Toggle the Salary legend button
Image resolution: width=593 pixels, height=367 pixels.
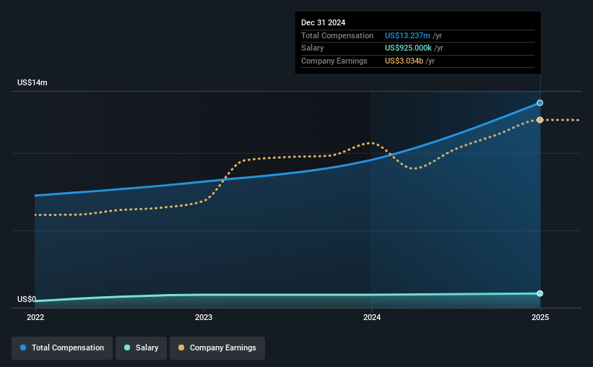(141, 348)
